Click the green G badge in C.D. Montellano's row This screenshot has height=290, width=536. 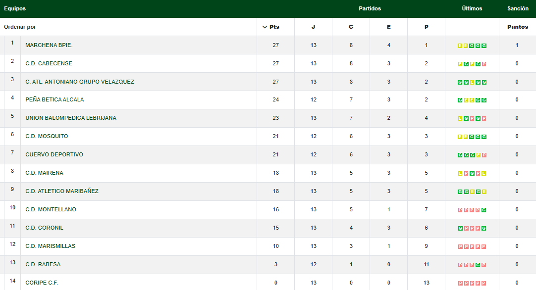pos(484,210)
